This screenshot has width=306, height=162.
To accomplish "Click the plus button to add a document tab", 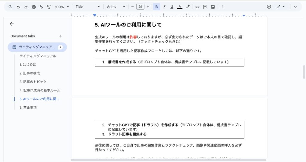I will tap(60, 36).
